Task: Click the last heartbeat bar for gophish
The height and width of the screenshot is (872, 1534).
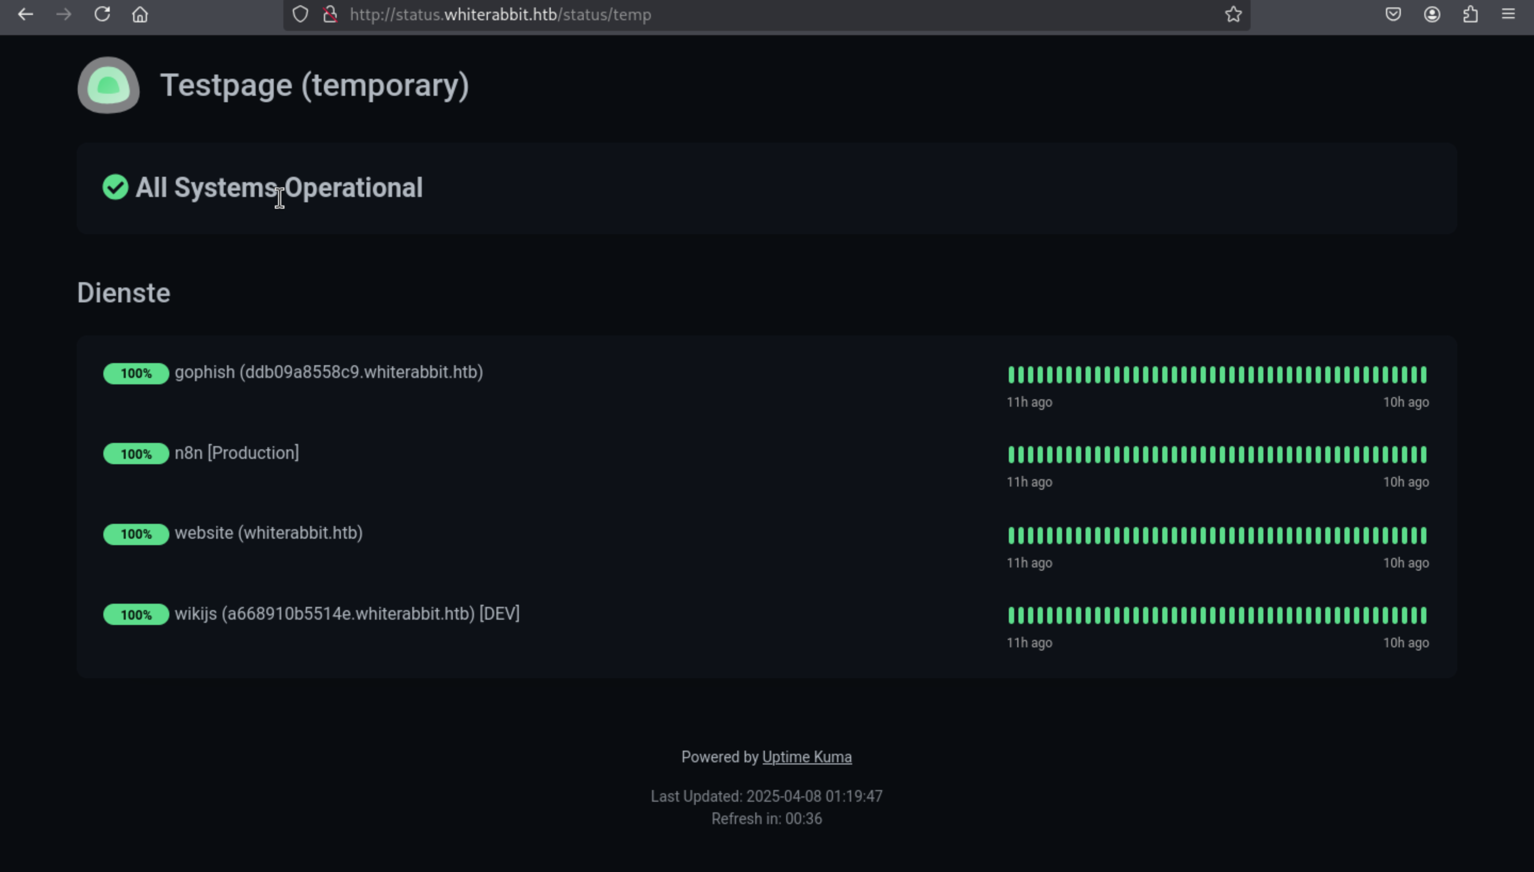Action: tap(1423, 375)
